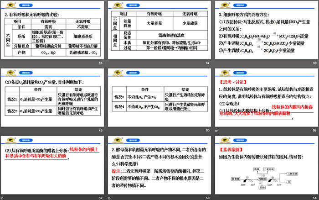Click the animation star icon under slide 51
Viewport: 319px width, 200px height.
[x=216, y=131]
